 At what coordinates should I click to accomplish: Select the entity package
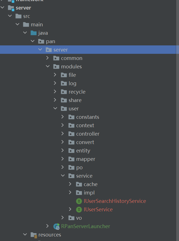click(x=83, y=150)
